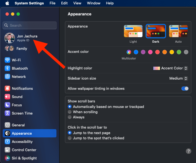Select When scrolling radio option
Image resolution: width=196 pixels, height=163 pixels.
70,112
